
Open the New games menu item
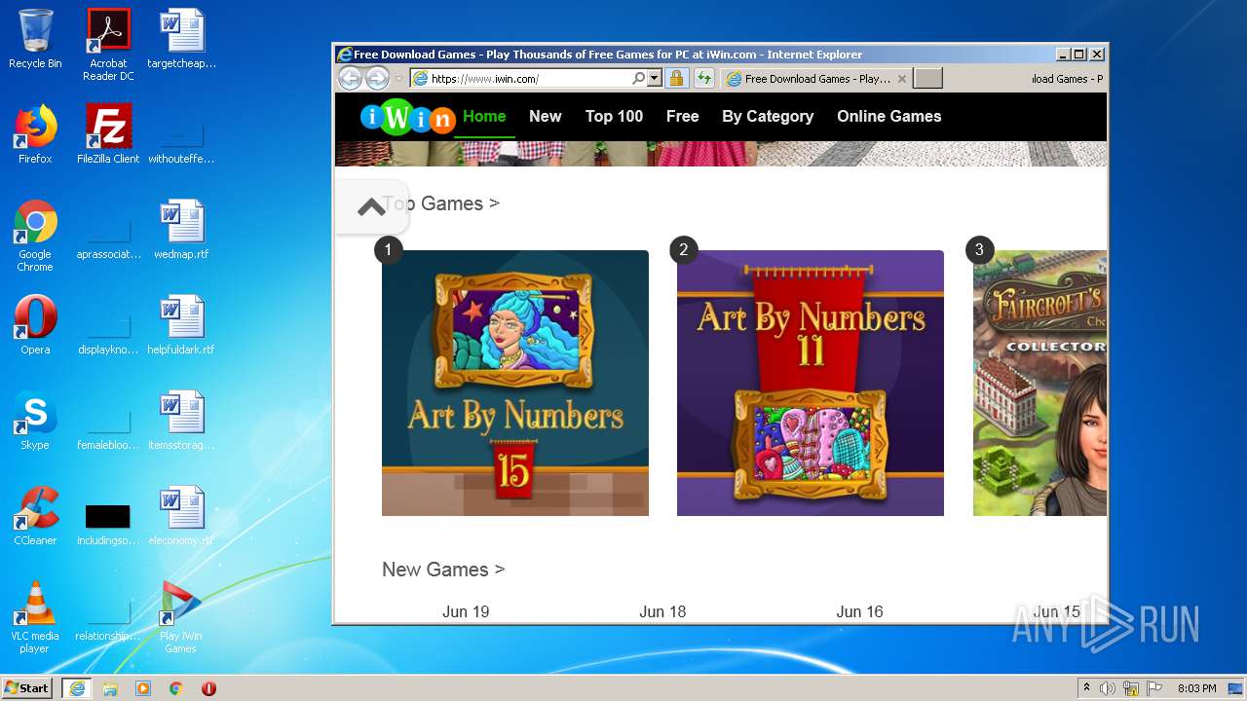(x=545, y=116)
